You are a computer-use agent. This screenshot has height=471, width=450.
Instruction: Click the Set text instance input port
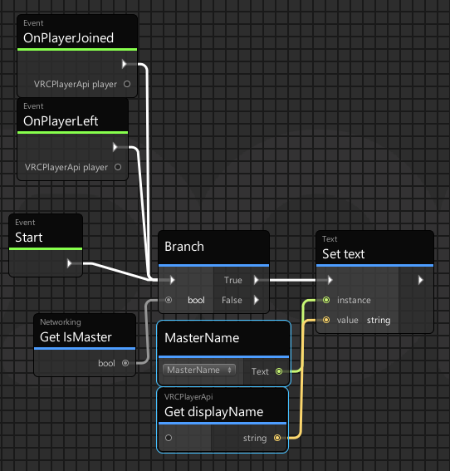point(326,300)
